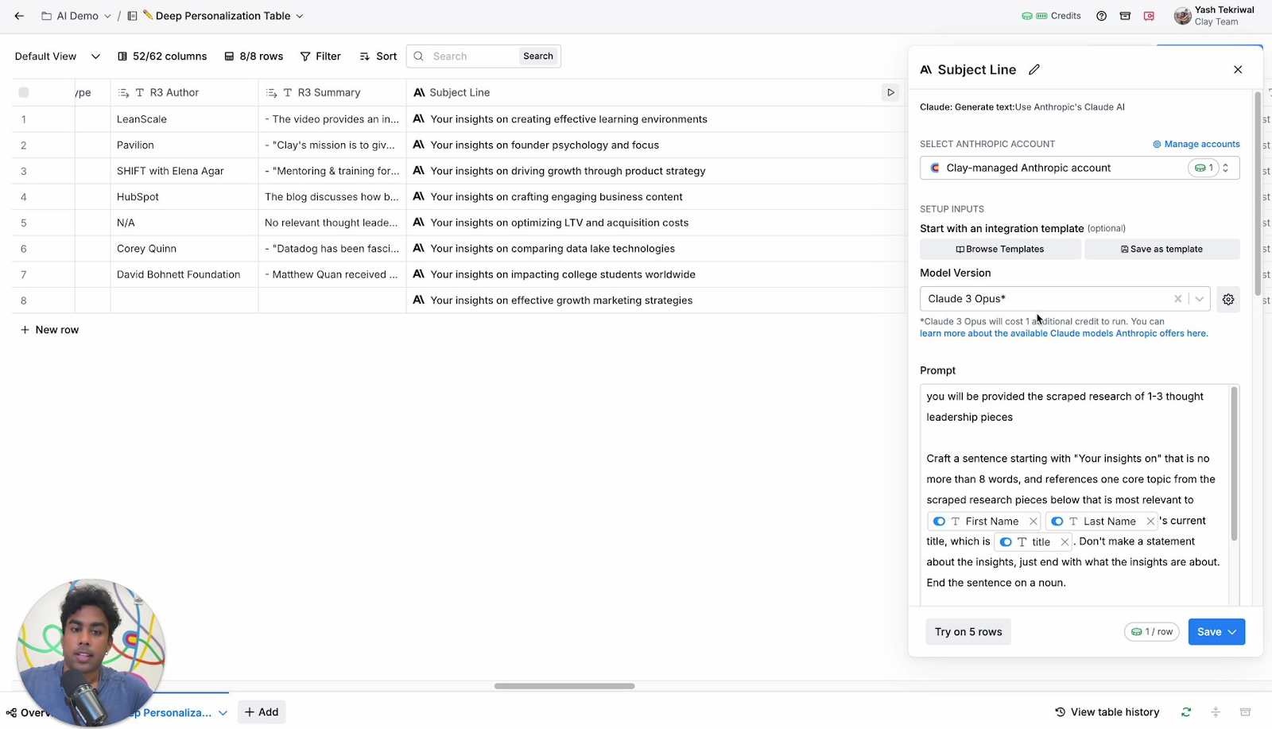The height and width of the screenshot is (729, 1272).
Task: Click Manage accounts link
Action: tap(1196, 144)
